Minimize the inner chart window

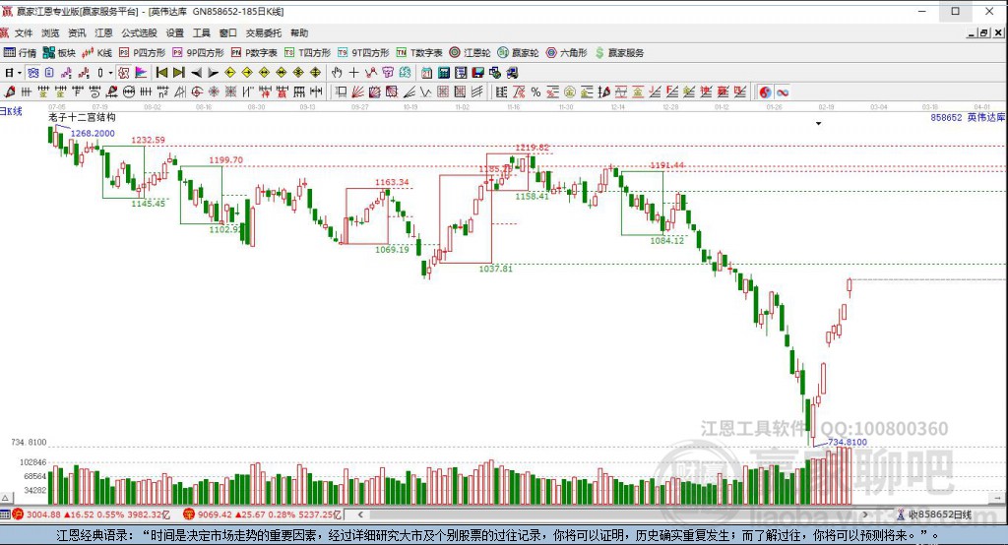tap(972, 32)
